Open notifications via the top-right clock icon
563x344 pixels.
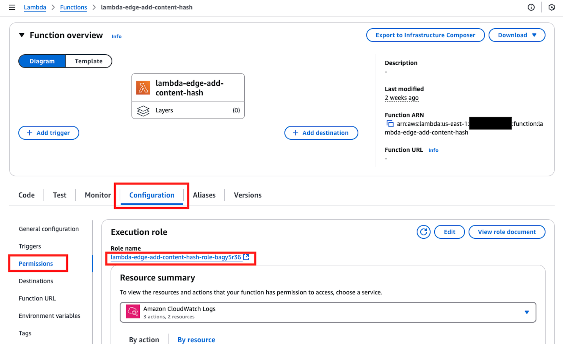[x=552, y=7]
